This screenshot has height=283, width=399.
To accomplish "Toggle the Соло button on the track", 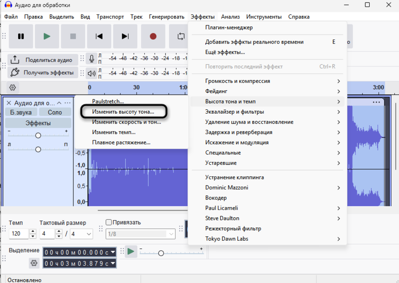I will [x=55, y=112].
